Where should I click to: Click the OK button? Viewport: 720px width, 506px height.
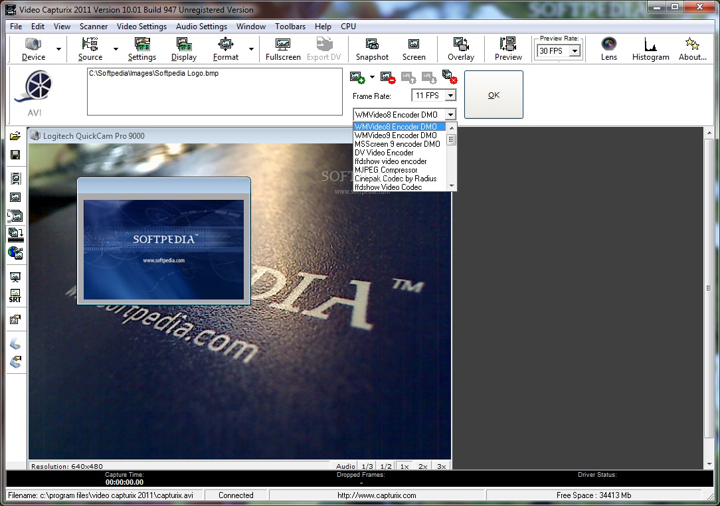click(494, 94)
